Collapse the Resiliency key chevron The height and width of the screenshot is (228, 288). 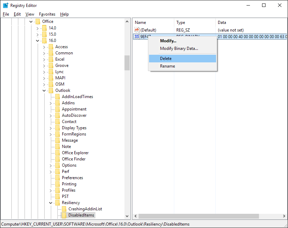point(51,203)
